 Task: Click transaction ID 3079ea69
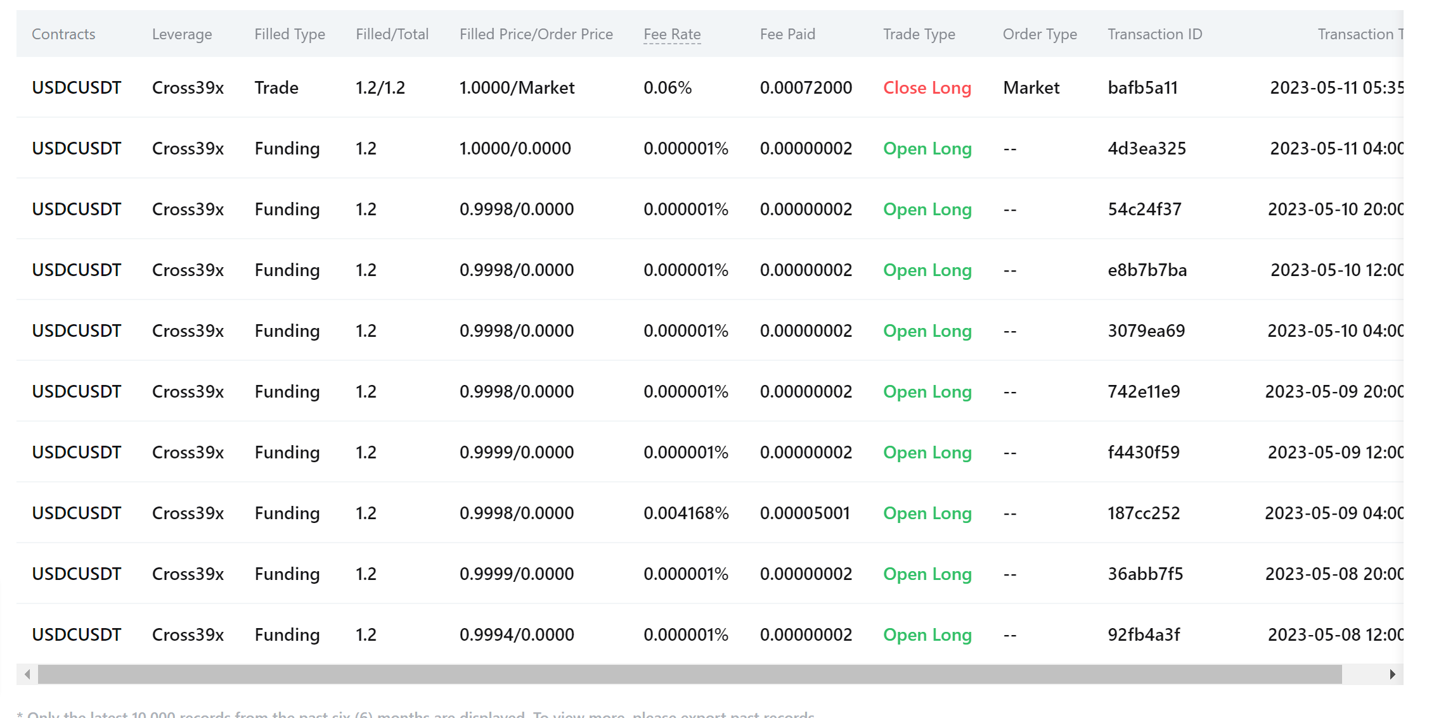pos(1146,331)
